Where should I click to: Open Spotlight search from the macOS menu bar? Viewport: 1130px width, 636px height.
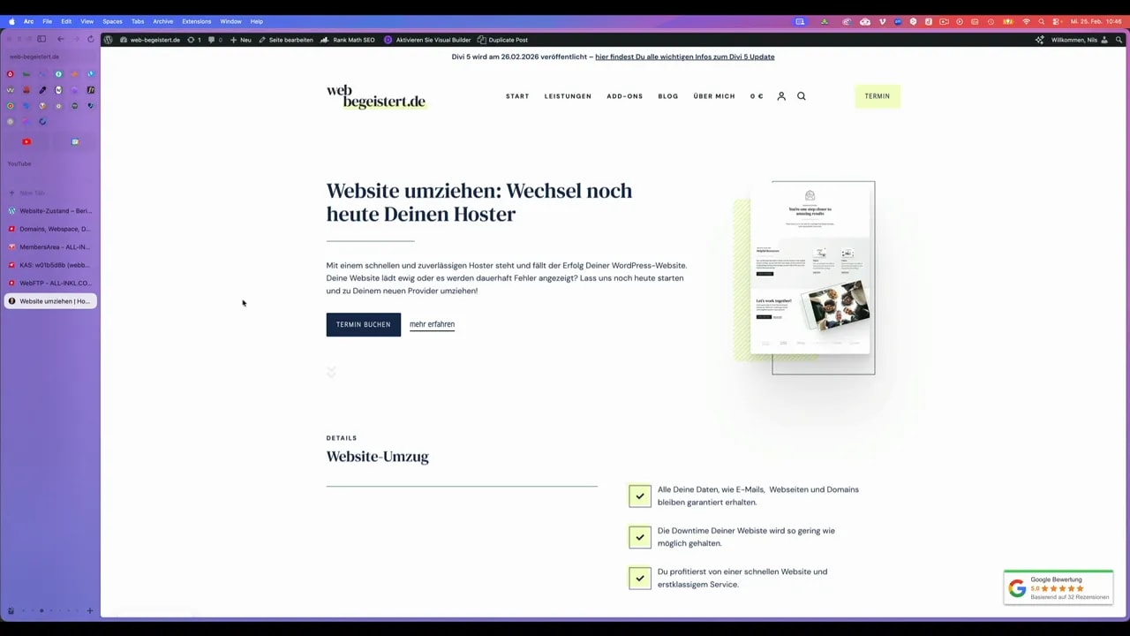pos(1040,21)
